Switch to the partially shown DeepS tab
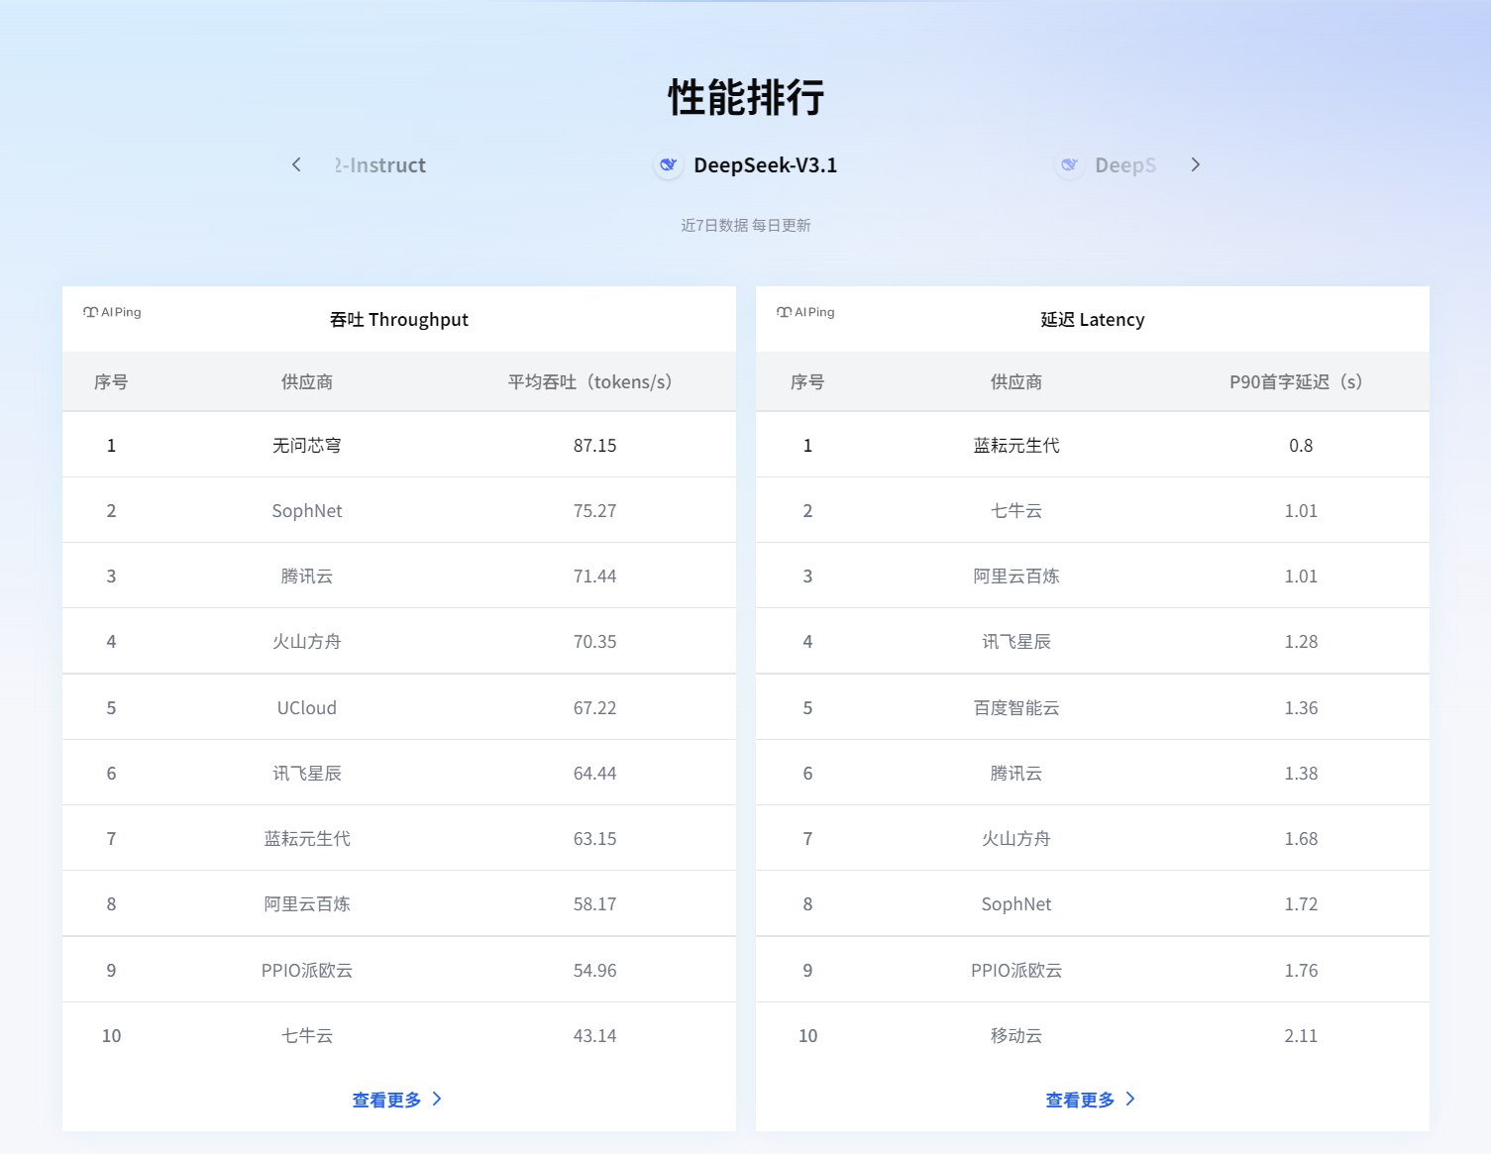The height and width of the screenshot is (1154, 1491). coord(1108,165)
